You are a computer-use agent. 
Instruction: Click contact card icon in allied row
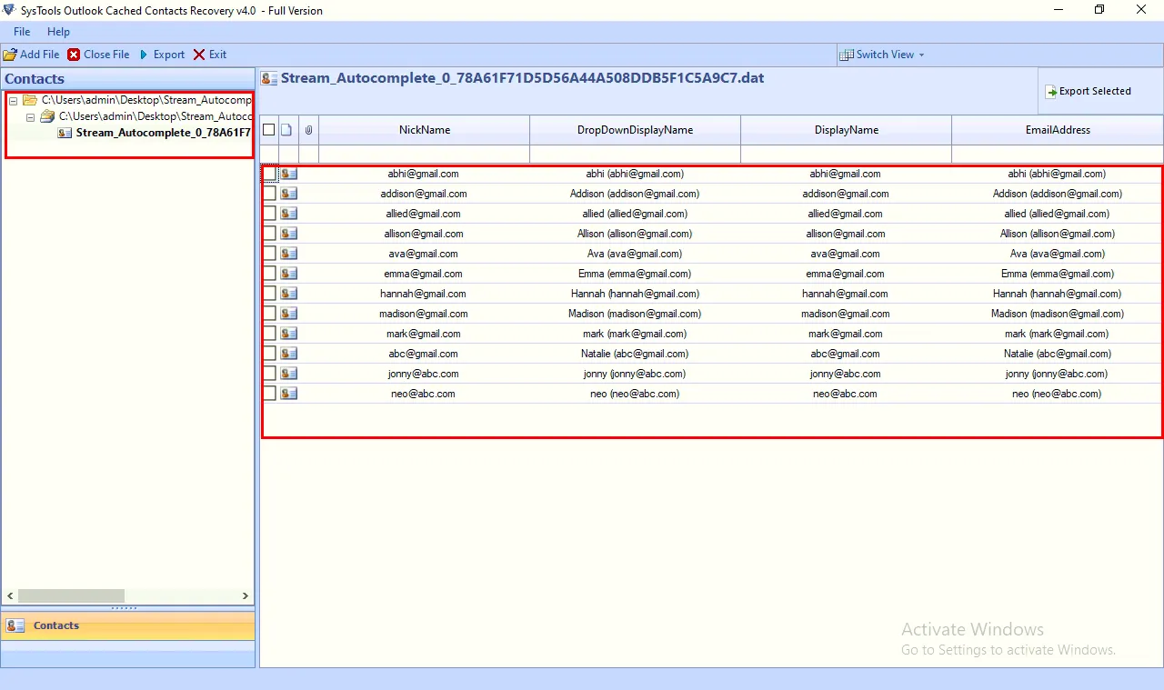pyautogui.click(x=288, y=214)
